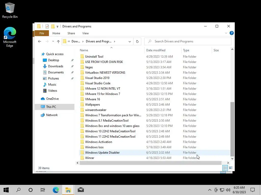Go back with the Back arrow
This screenshot has width=261, height=195.
point(40,41)
